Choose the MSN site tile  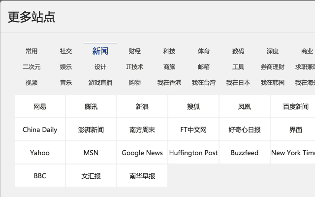(x=91, y=153)
